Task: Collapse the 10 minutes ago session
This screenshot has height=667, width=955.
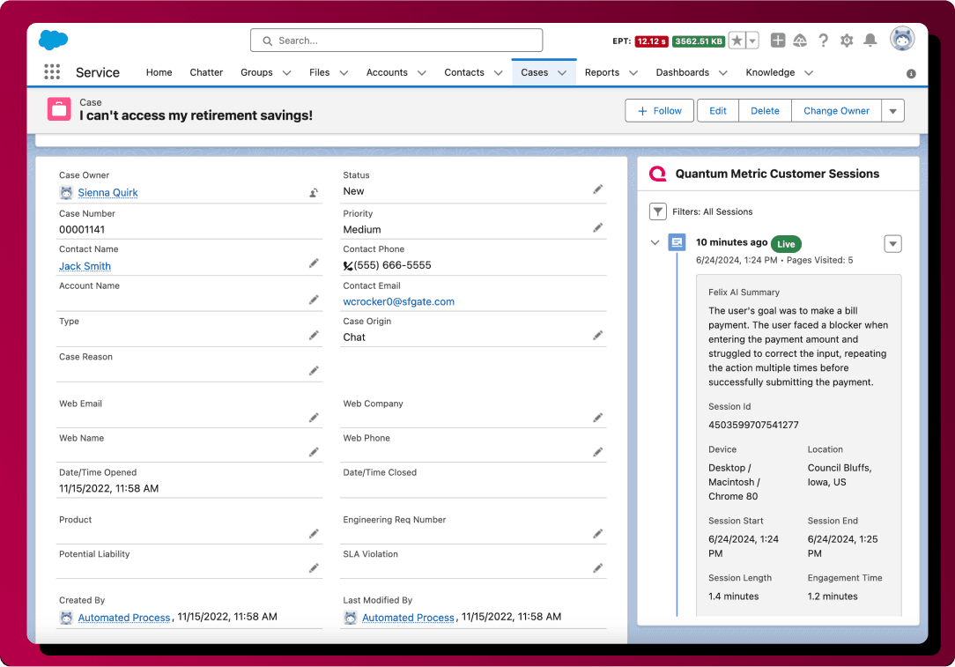Action: [x=655, y=242]
